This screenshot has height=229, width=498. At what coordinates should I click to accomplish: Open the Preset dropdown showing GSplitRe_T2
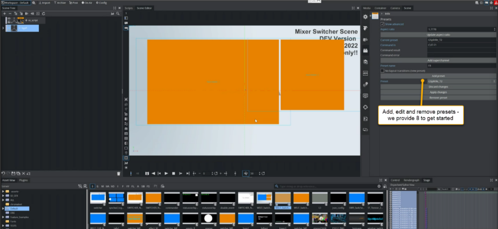461,81
